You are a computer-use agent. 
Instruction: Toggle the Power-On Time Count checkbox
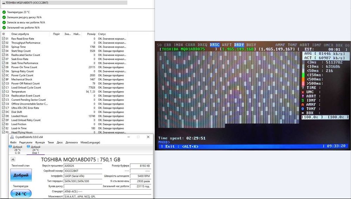click(x=4, y=67)
